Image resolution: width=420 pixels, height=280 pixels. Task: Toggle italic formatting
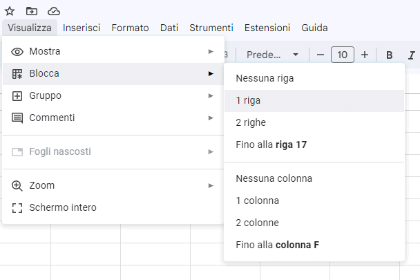point(411,55)
